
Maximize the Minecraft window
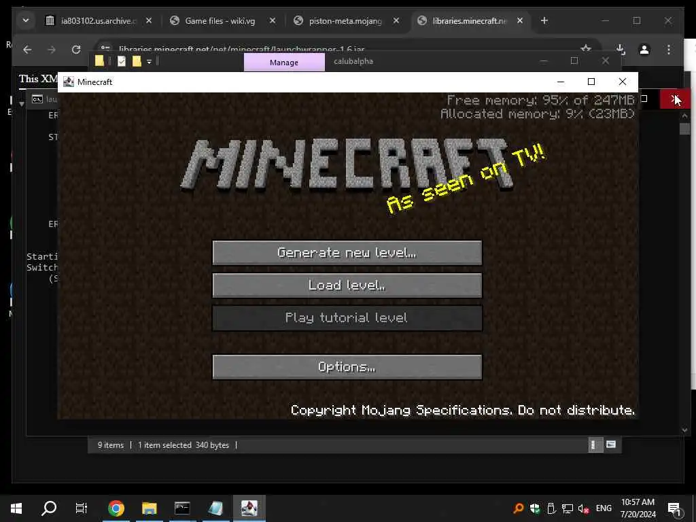(x=591, y=82)
